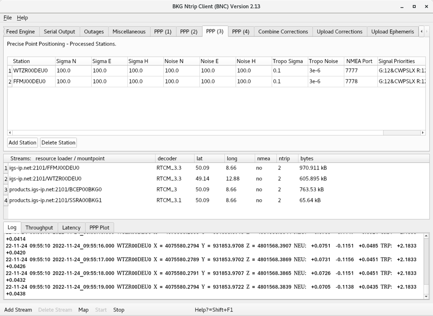
Task: Click station table's left scroll arrow
Action: coord(10,133)
